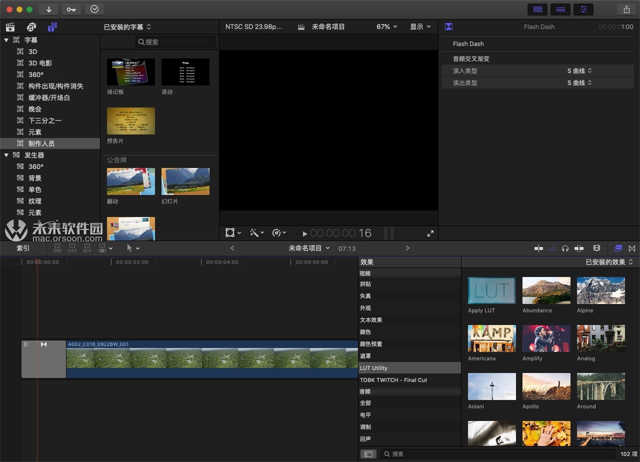Click the titles browser search field
Viewport: 640px width, 462px height.
[175, 42]
